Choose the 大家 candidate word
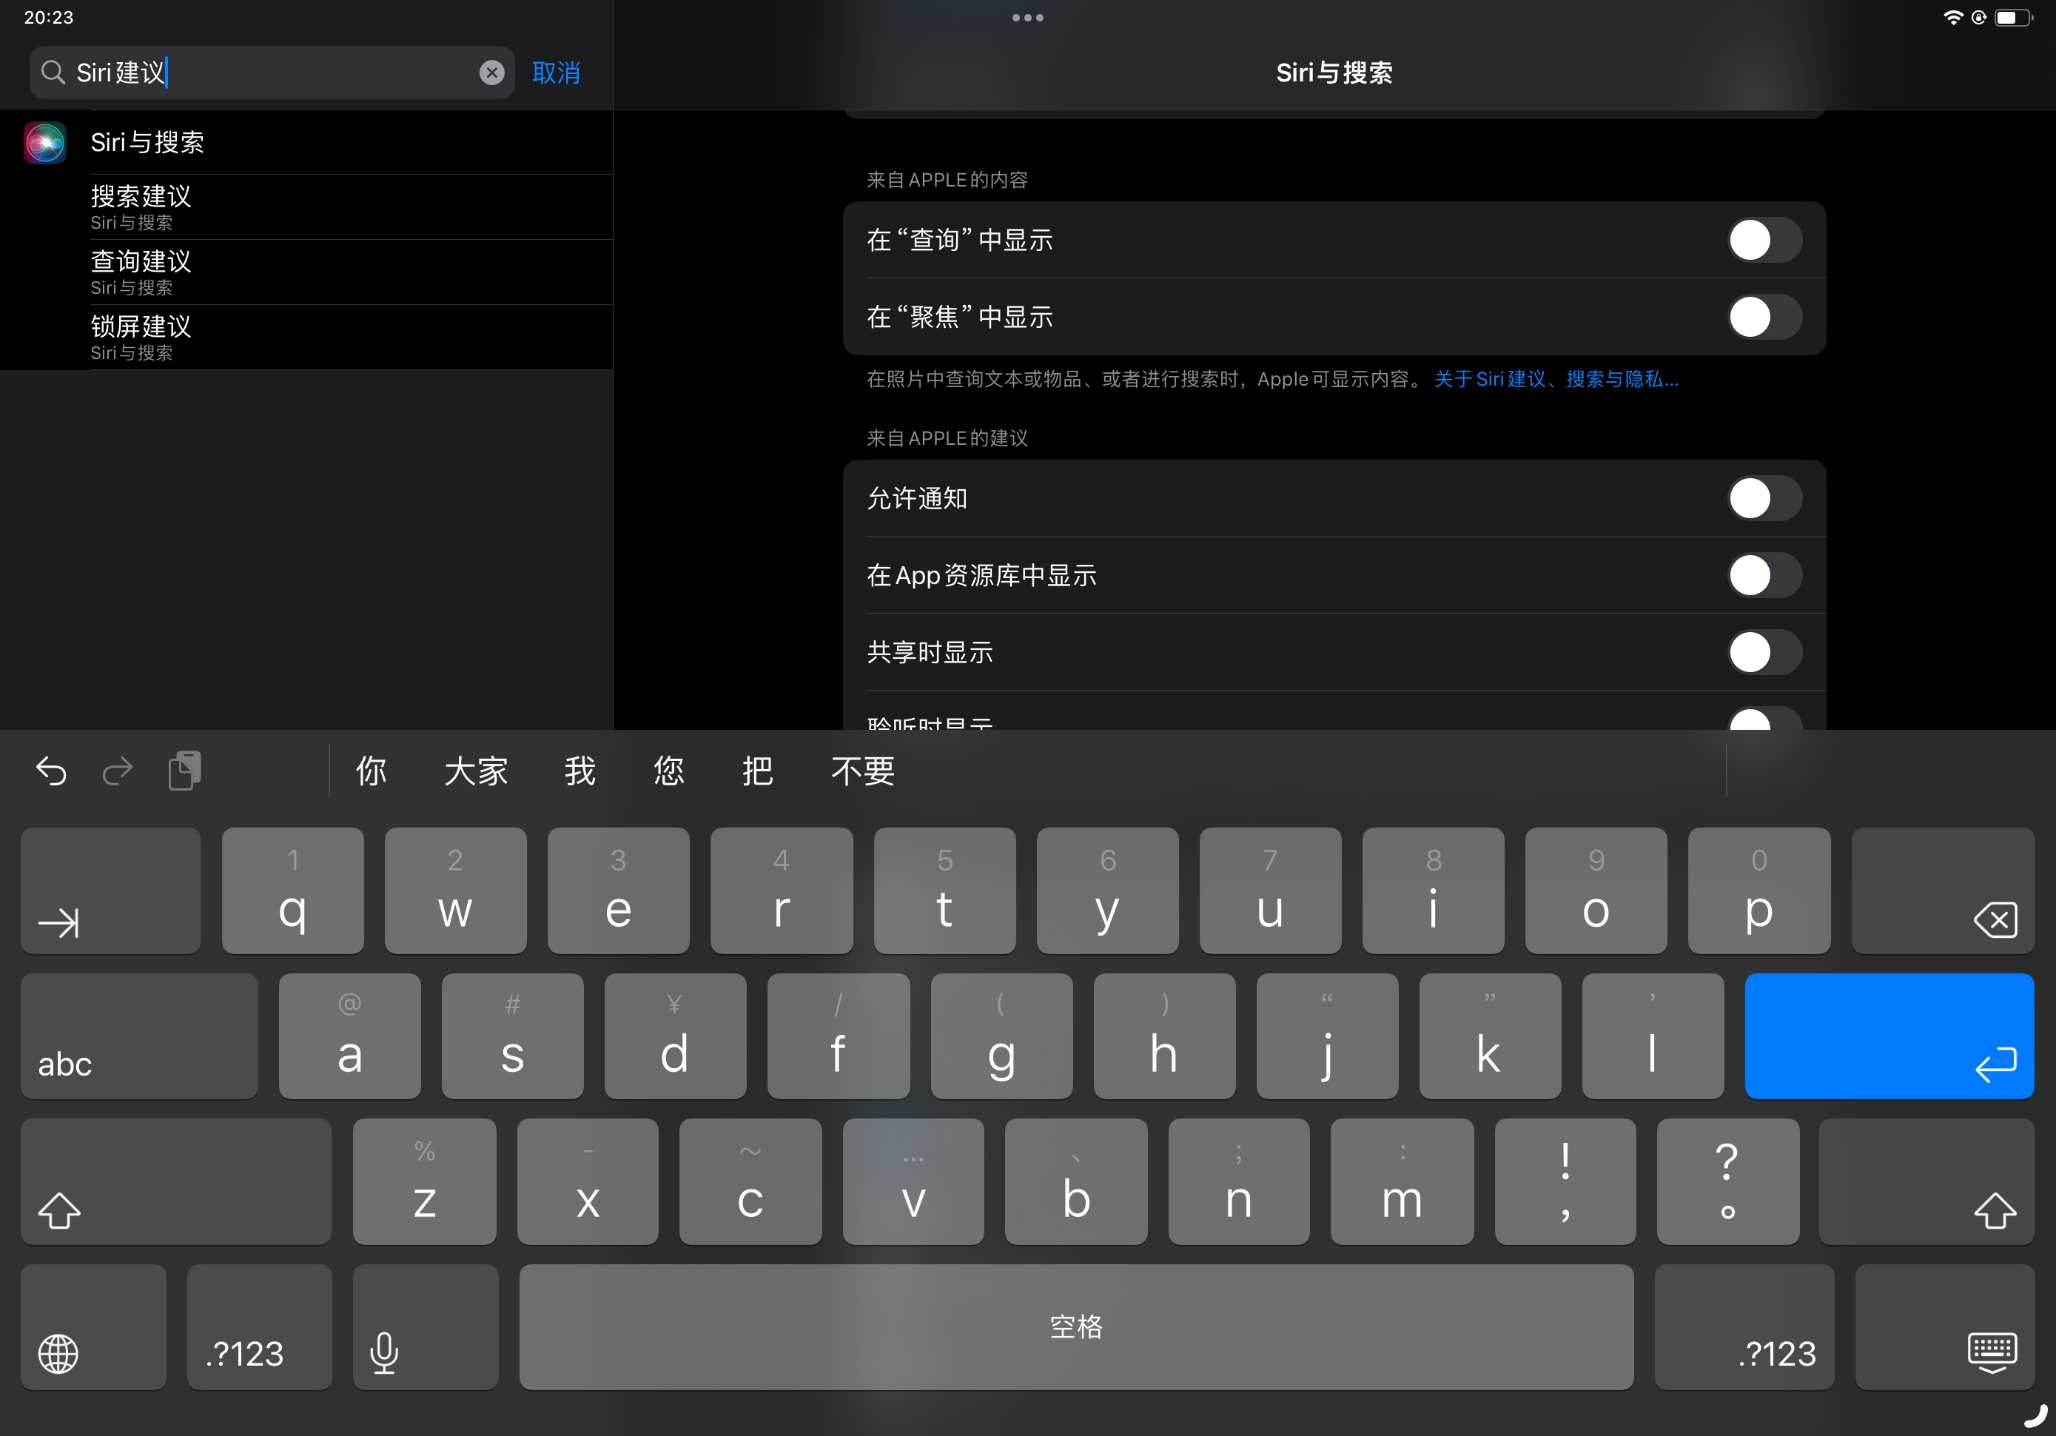Image resolution: width=2056 pixels, height=1436 pixels. (475, 771)
